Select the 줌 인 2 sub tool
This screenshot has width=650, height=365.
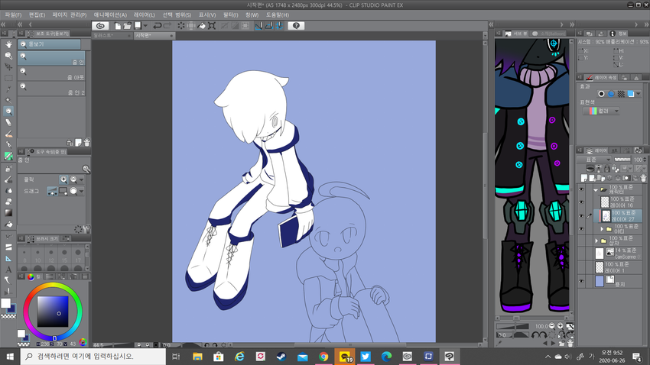(51, 89)
